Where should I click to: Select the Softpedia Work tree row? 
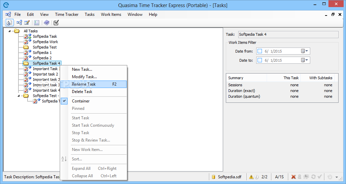[45, 42]
